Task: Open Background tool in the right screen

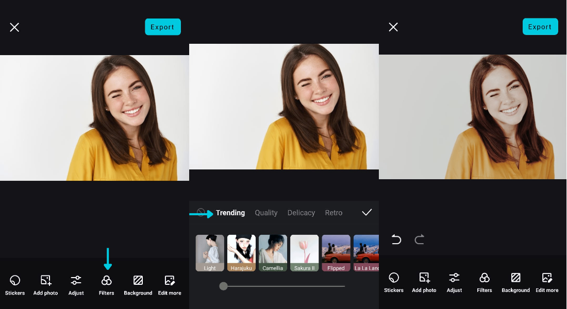Action: coord(515,282)
